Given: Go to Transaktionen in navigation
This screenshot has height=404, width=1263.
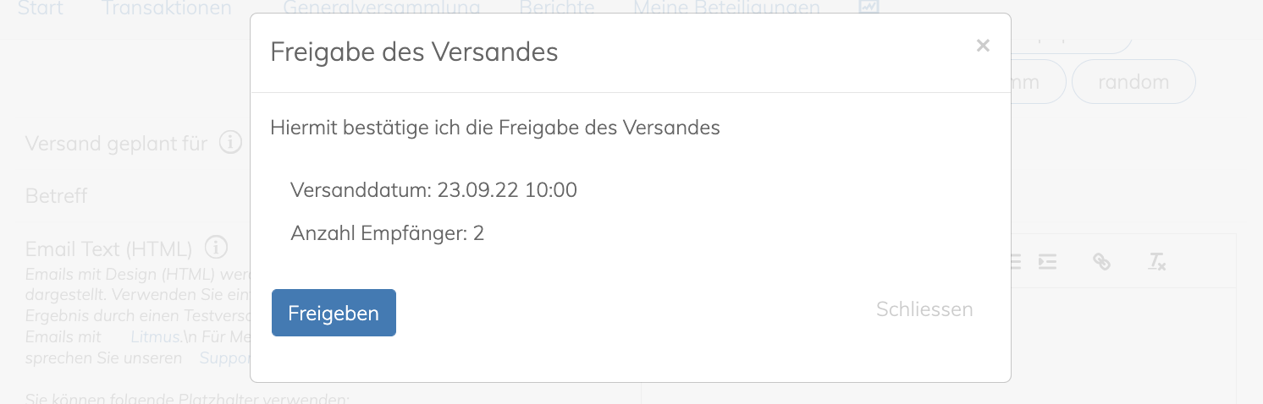Looking at the screenshot, I should coord(167,8).
